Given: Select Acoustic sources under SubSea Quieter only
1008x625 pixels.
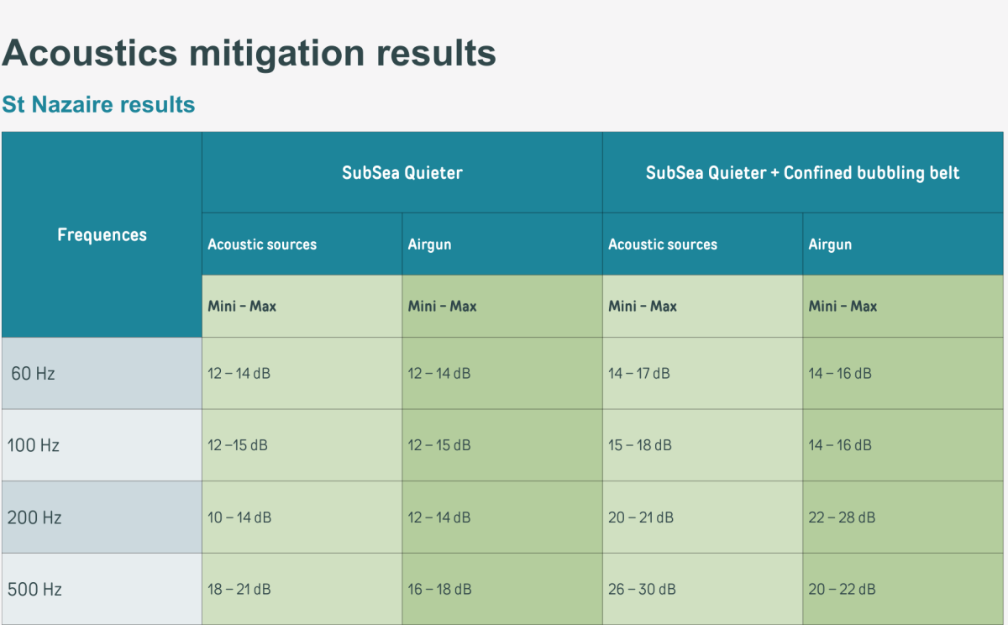Looking at the screenshot, I should (262, 244).
